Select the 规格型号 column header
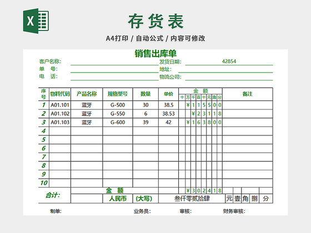The width and height of the screenshot is (311, 233). tap(118, 94)
